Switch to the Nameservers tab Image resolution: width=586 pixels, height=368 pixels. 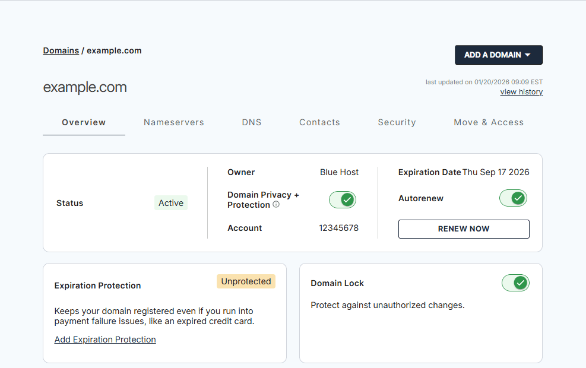(173, 123)
